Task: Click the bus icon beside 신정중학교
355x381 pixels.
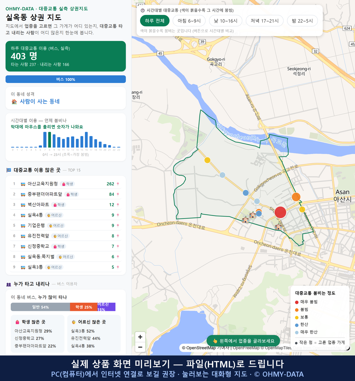Action: pos(23,246)
